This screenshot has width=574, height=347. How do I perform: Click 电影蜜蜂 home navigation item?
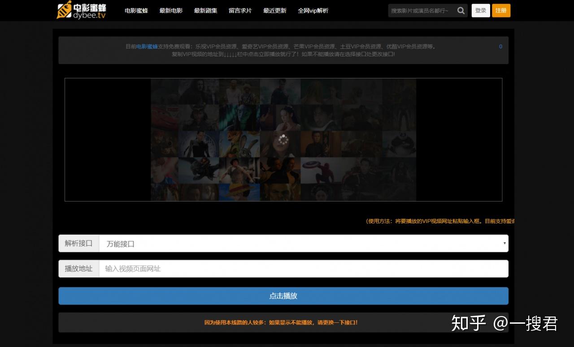136,10
